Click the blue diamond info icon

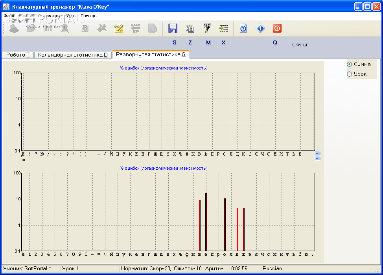click(x=260, y=28)
